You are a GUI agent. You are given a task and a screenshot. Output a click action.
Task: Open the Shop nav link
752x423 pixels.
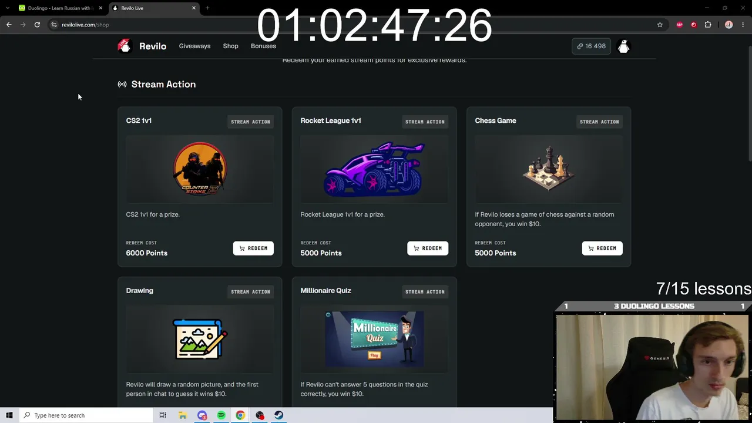click(x=230, y=46)
